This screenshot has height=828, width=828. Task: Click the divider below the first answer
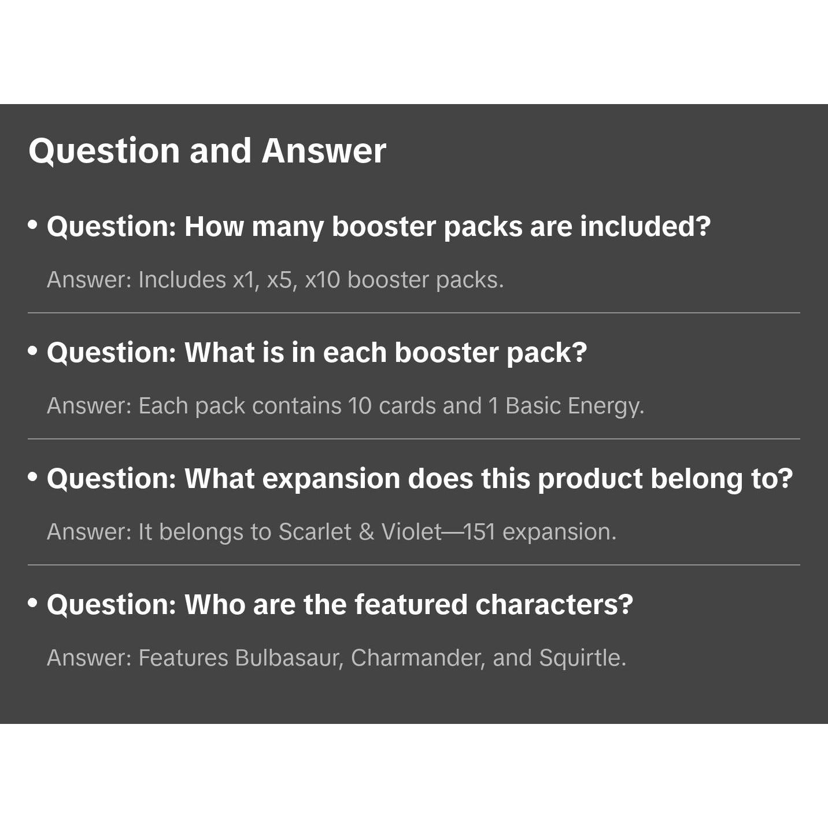pyautogui.click(x=414, y=313)
